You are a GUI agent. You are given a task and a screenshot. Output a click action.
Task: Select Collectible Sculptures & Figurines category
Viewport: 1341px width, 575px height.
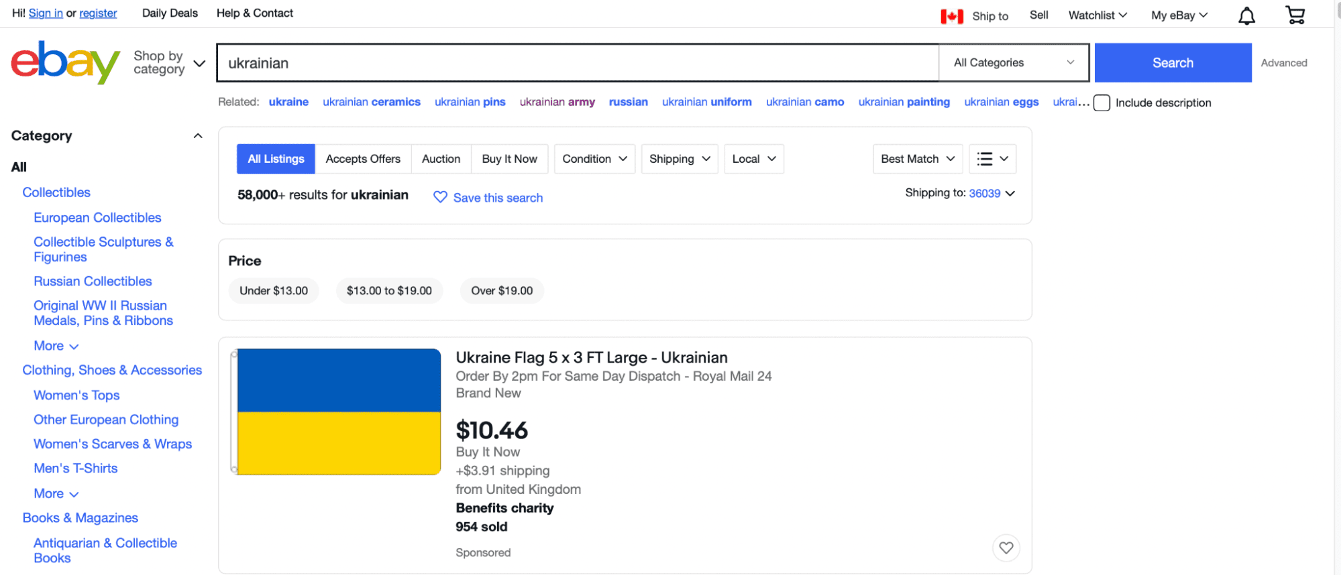tap(103, 249)
